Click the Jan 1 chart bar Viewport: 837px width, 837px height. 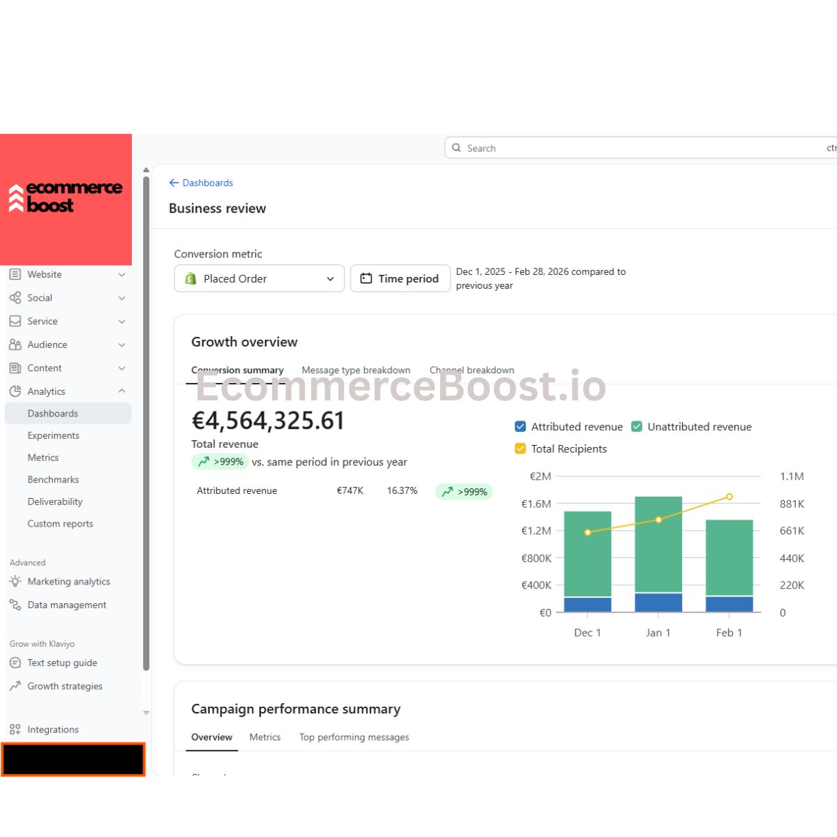pyautogui.click(x=658, y=555)
